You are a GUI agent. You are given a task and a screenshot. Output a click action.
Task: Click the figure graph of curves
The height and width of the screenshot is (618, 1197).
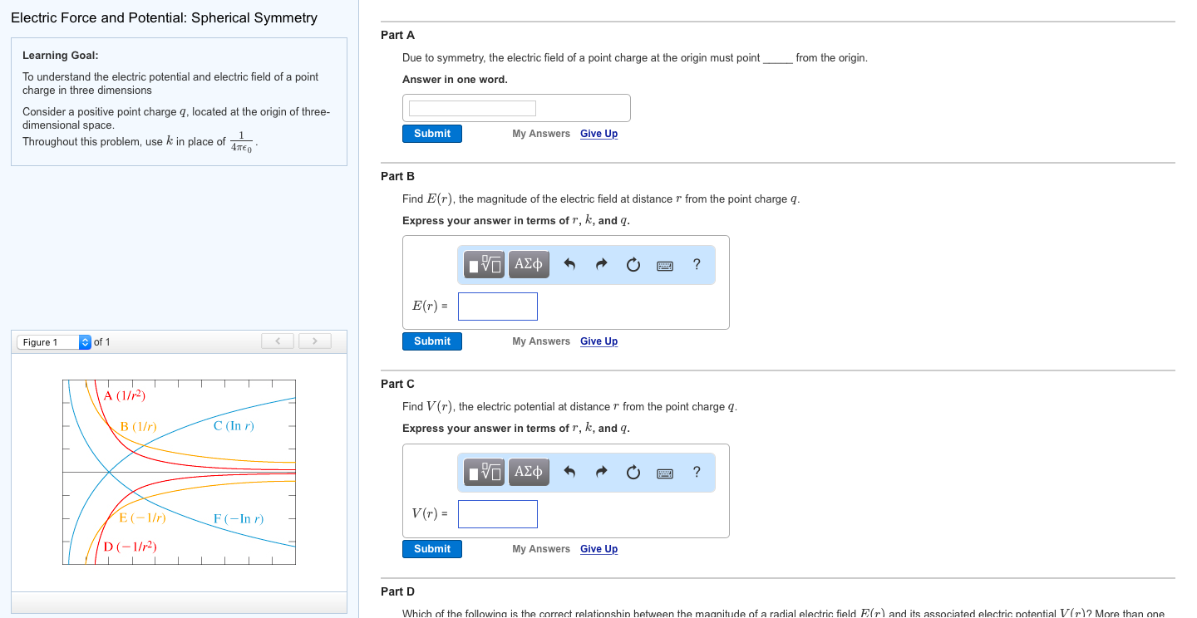179,472
